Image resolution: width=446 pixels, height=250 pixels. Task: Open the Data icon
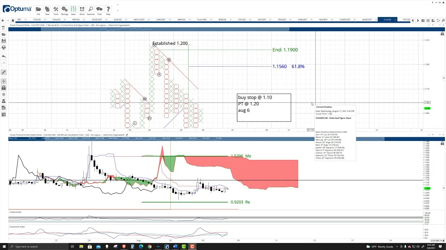click(x=73, y=10)
